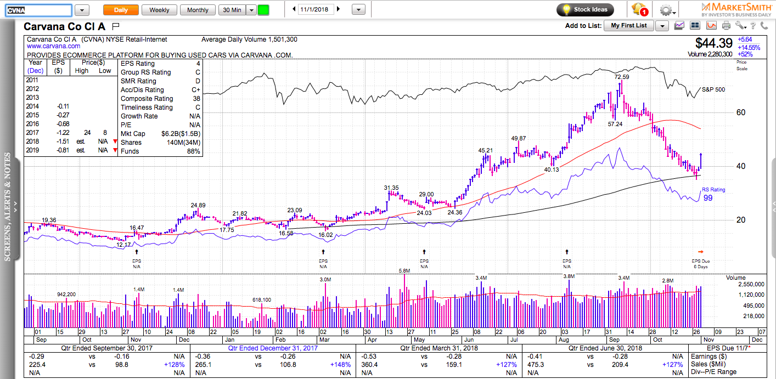Click the Qtr Ended June 30, 2018 header

[605, 348]
